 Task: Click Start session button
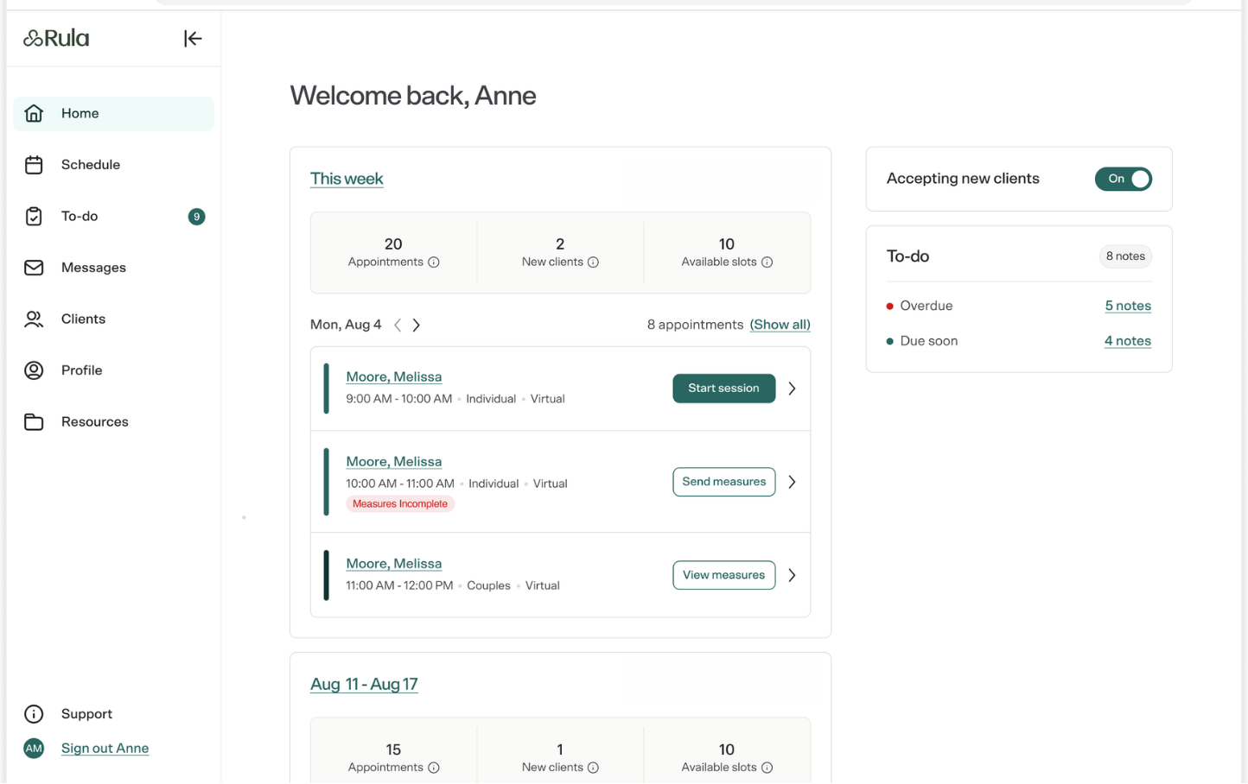[x=723, y=389]
